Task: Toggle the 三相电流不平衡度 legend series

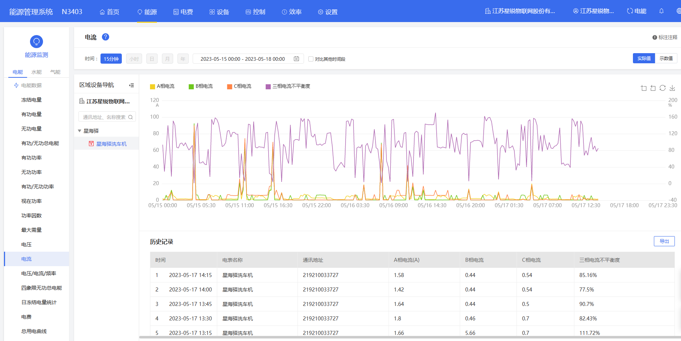Action: click(x=288, y=86)
